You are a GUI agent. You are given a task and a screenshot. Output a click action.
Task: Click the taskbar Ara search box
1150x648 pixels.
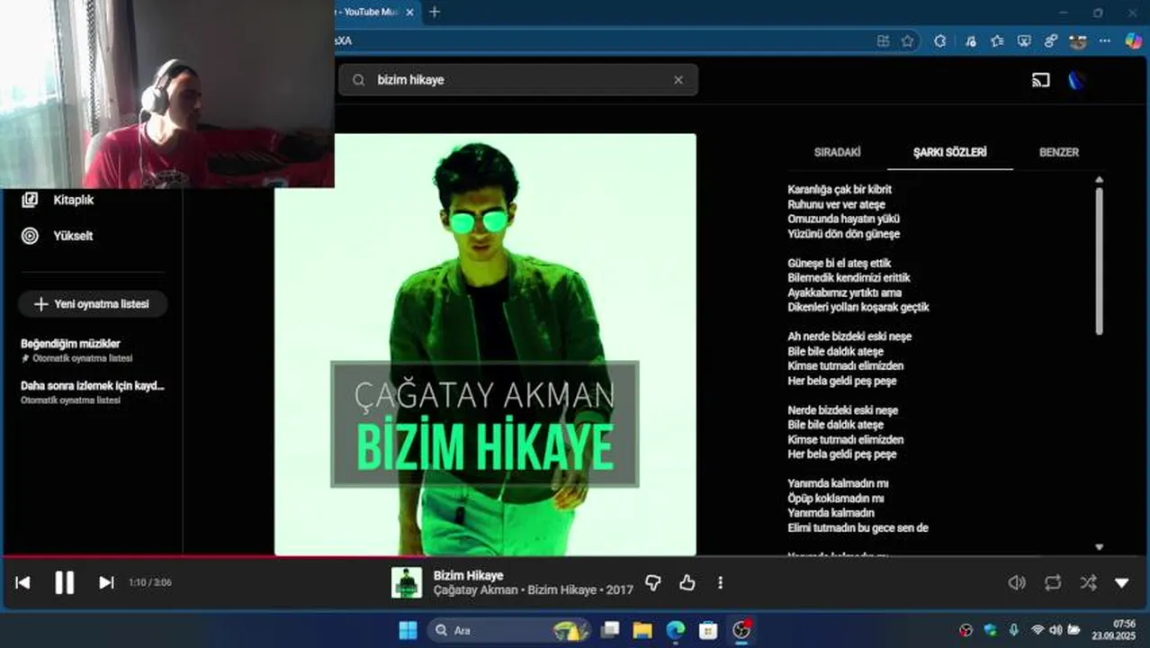(508, 630)
